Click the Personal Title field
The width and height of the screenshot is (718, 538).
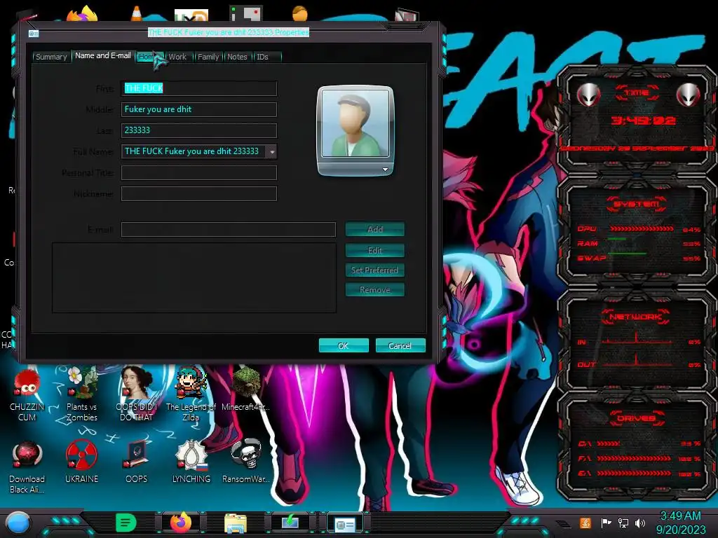click(x=198, y=172)
